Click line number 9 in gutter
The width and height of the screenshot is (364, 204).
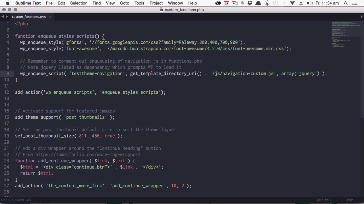8,74
